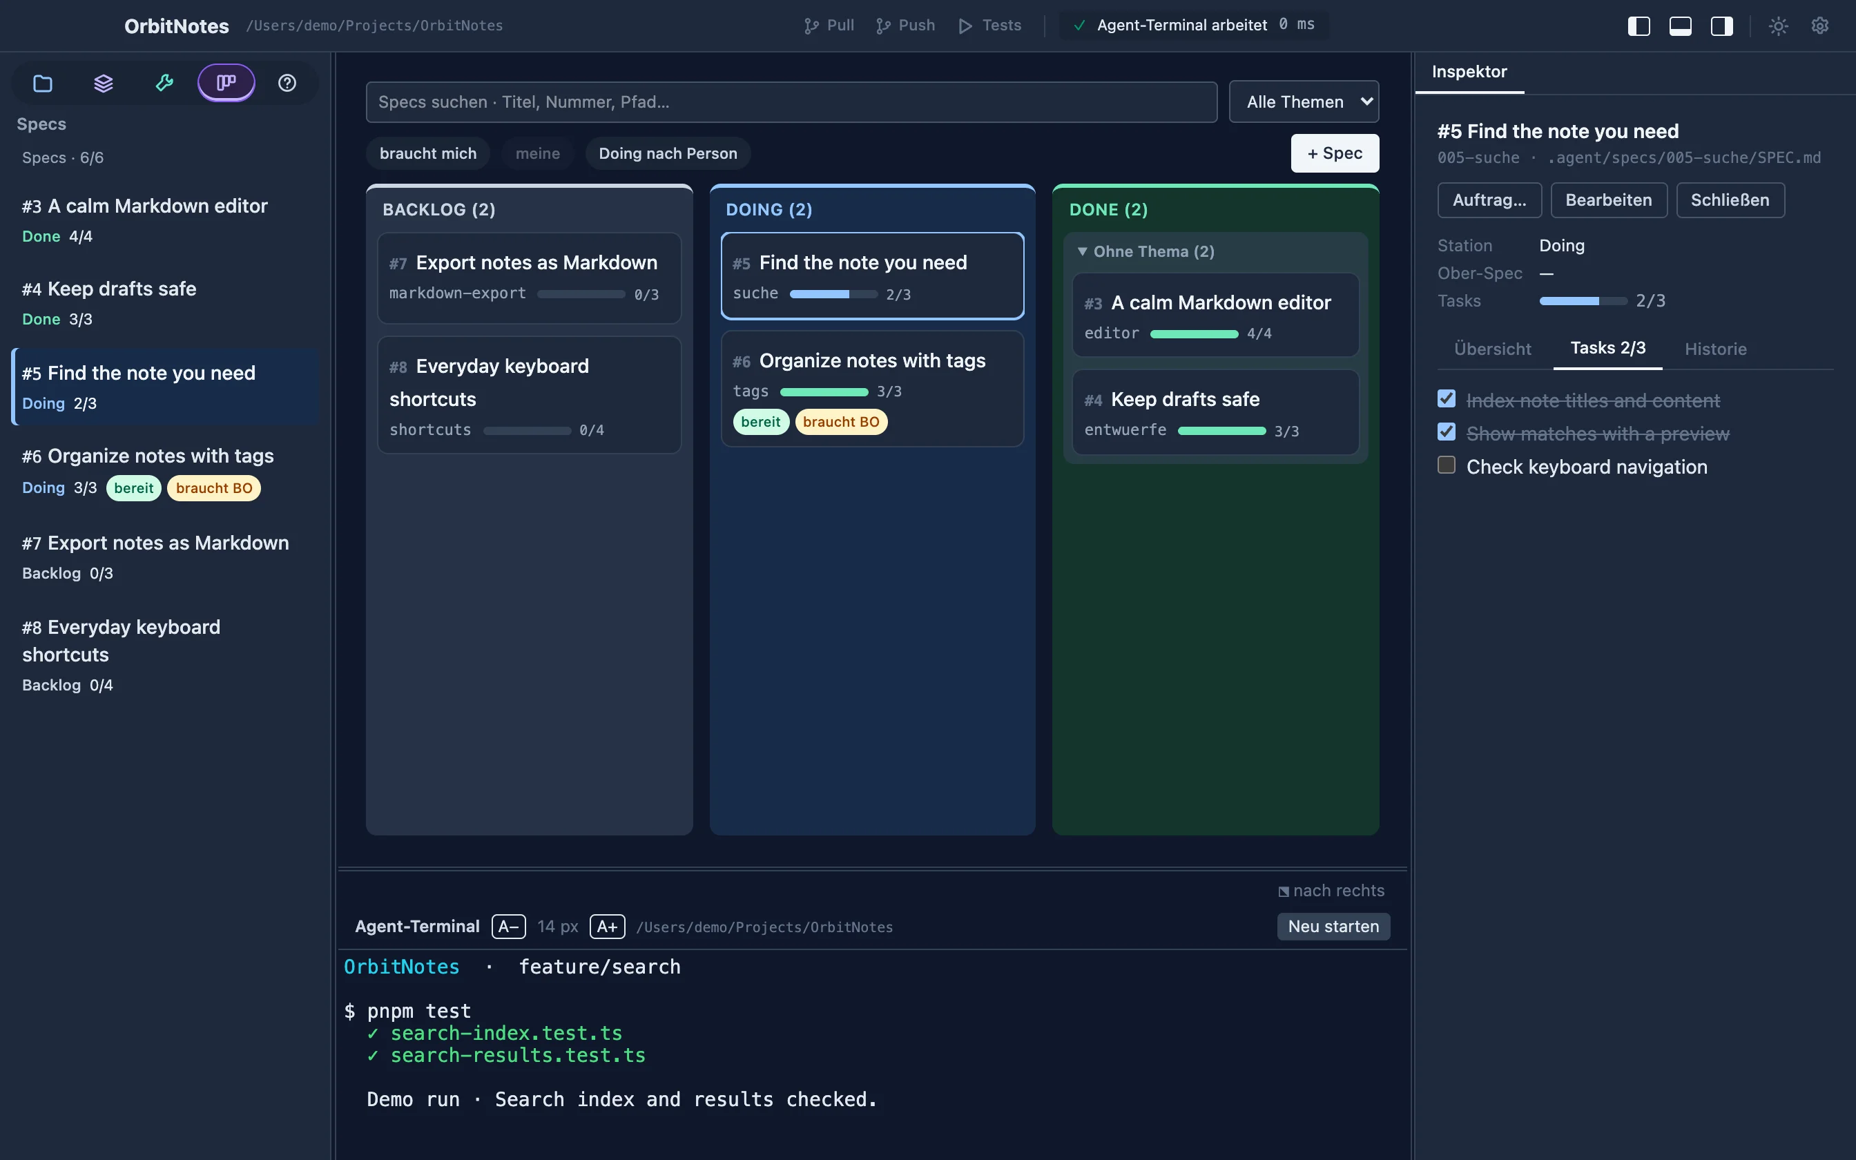Screen dimensions: 1856x1160
Task: Click the path .agent/specs/005-suche/SPEC.md
Action: 1683,158
